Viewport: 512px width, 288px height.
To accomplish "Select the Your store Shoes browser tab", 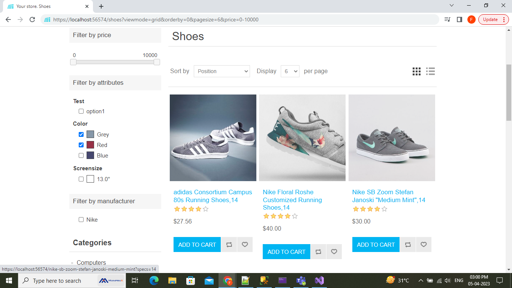I will 45,6.
